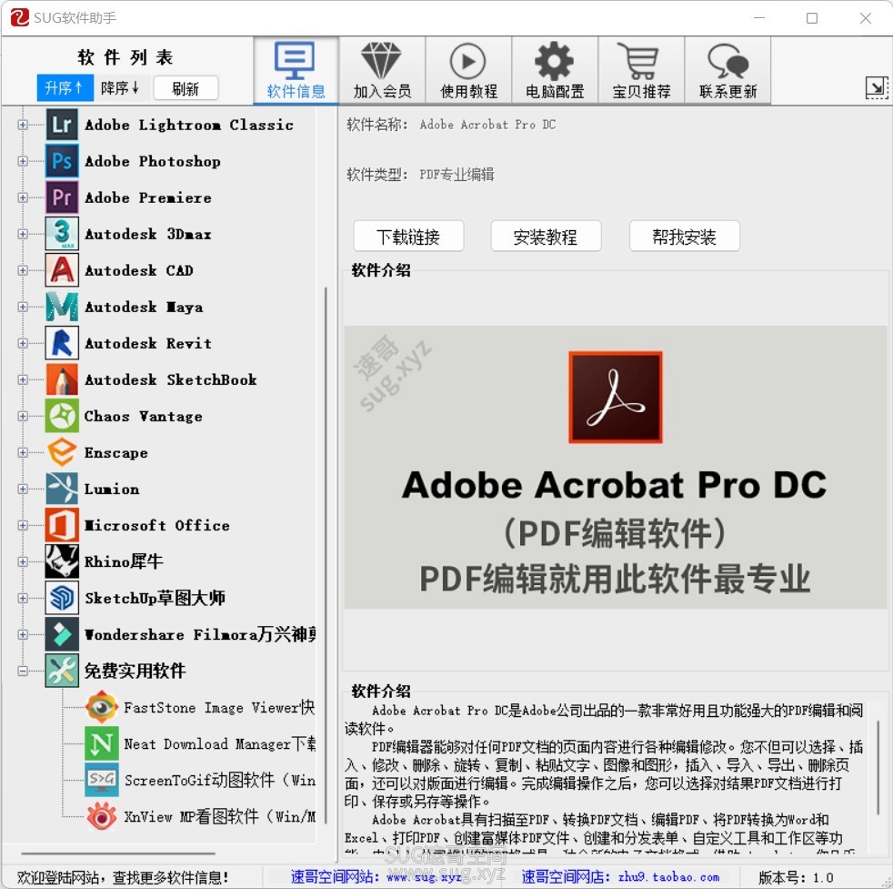The width and height of the screenshot is (893, 889).
Task: Select SketchUp草图大师 in the list
Action: coord(155,599)
